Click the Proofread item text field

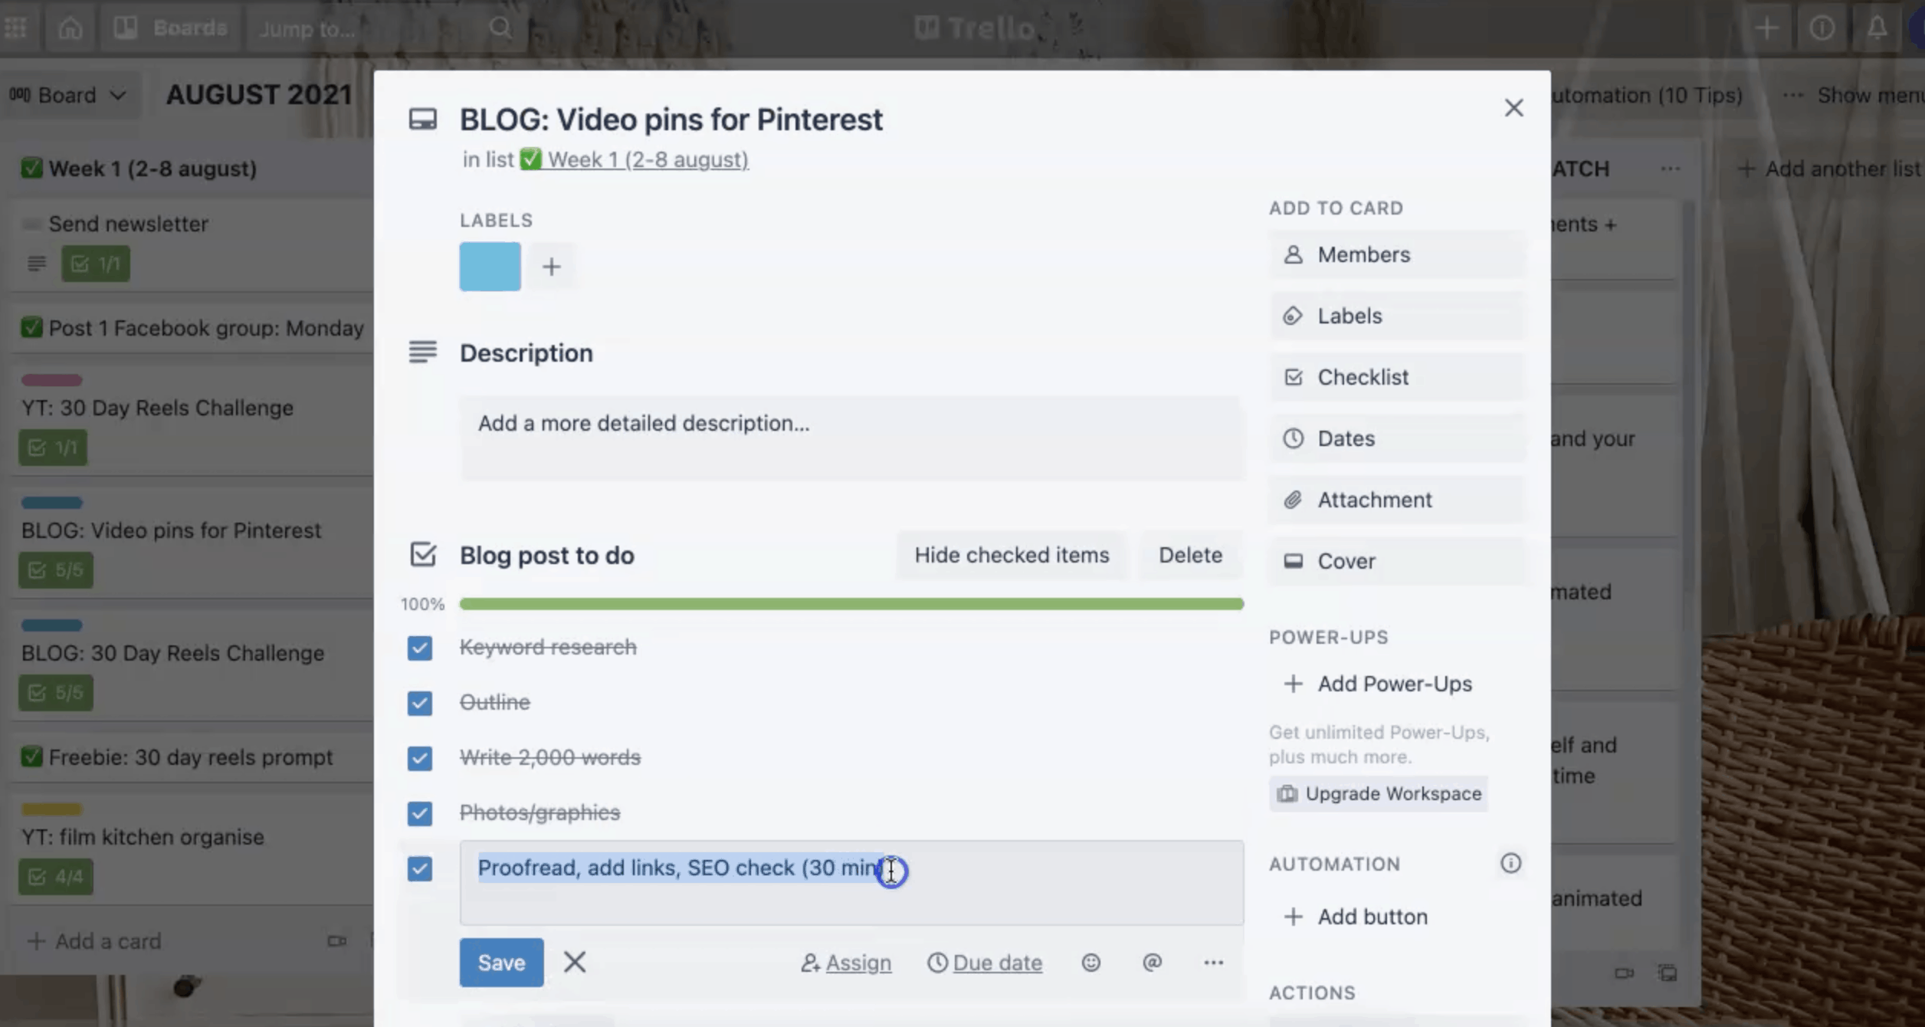pyautogui.click(x=851, y=883)
